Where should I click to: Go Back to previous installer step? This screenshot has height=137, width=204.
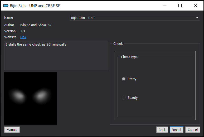162,130
